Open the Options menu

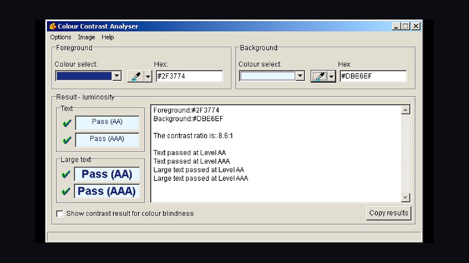(x=61, y=37)
